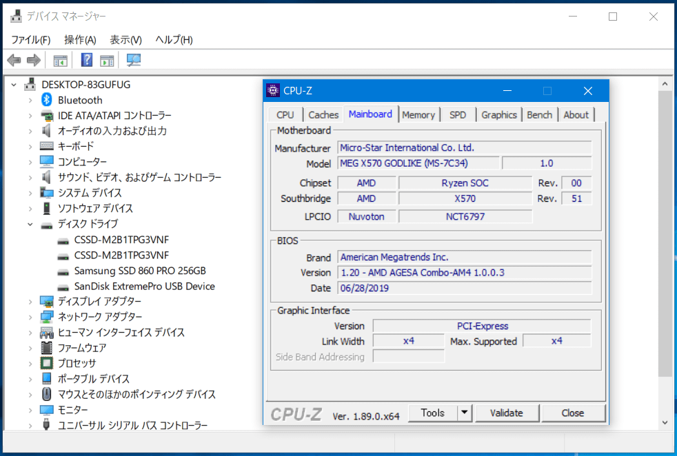Click the DESKTOP-83GUFUG computer icon
This screenshot has width=677, height=456.
pyautogui.click(x=30, y=84)
